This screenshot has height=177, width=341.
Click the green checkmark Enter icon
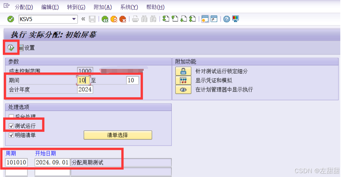[x=10, y=19]
